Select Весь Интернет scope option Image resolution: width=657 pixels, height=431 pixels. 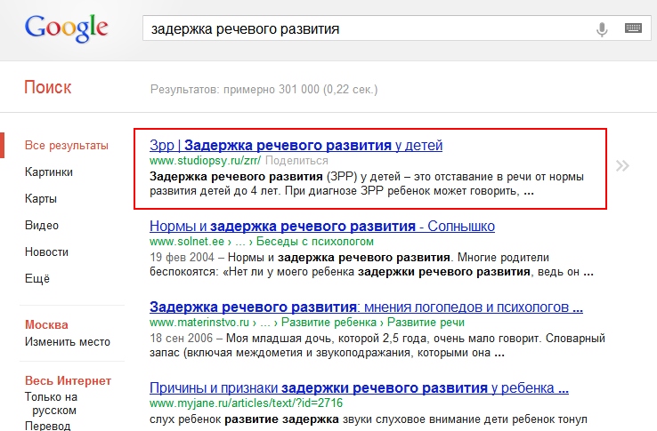68,380
